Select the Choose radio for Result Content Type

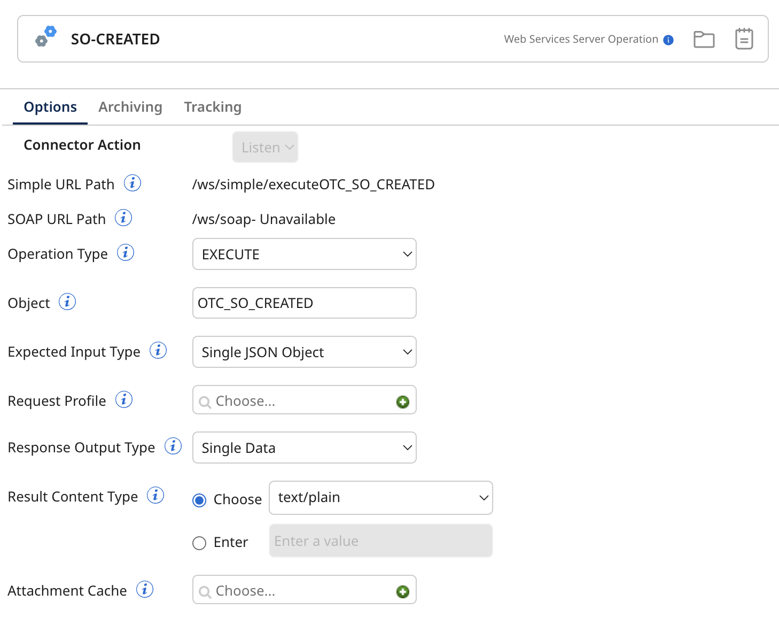click(x=199, y=500)
